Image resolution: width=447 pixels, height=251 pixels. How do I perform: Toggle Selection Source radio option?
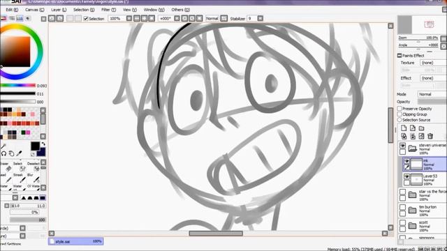[400, 120]
